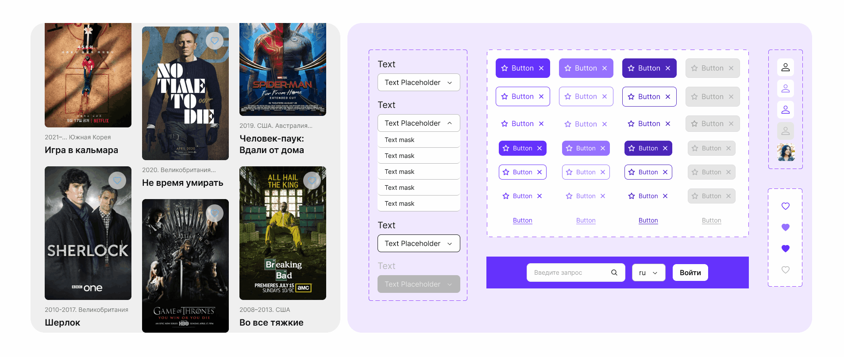
Task: Click the dark indigo underlined Button link
Action: click(648, 220)
